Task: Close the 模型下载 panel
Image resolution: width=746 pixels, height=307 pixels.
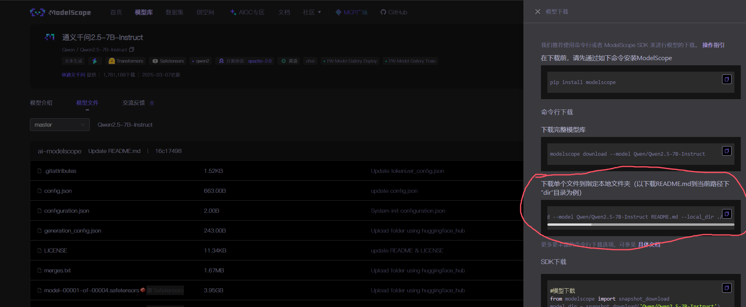Action: pos(538,12)
